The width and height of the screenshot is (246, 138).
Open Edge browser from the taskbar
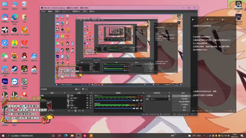[66, 136]
